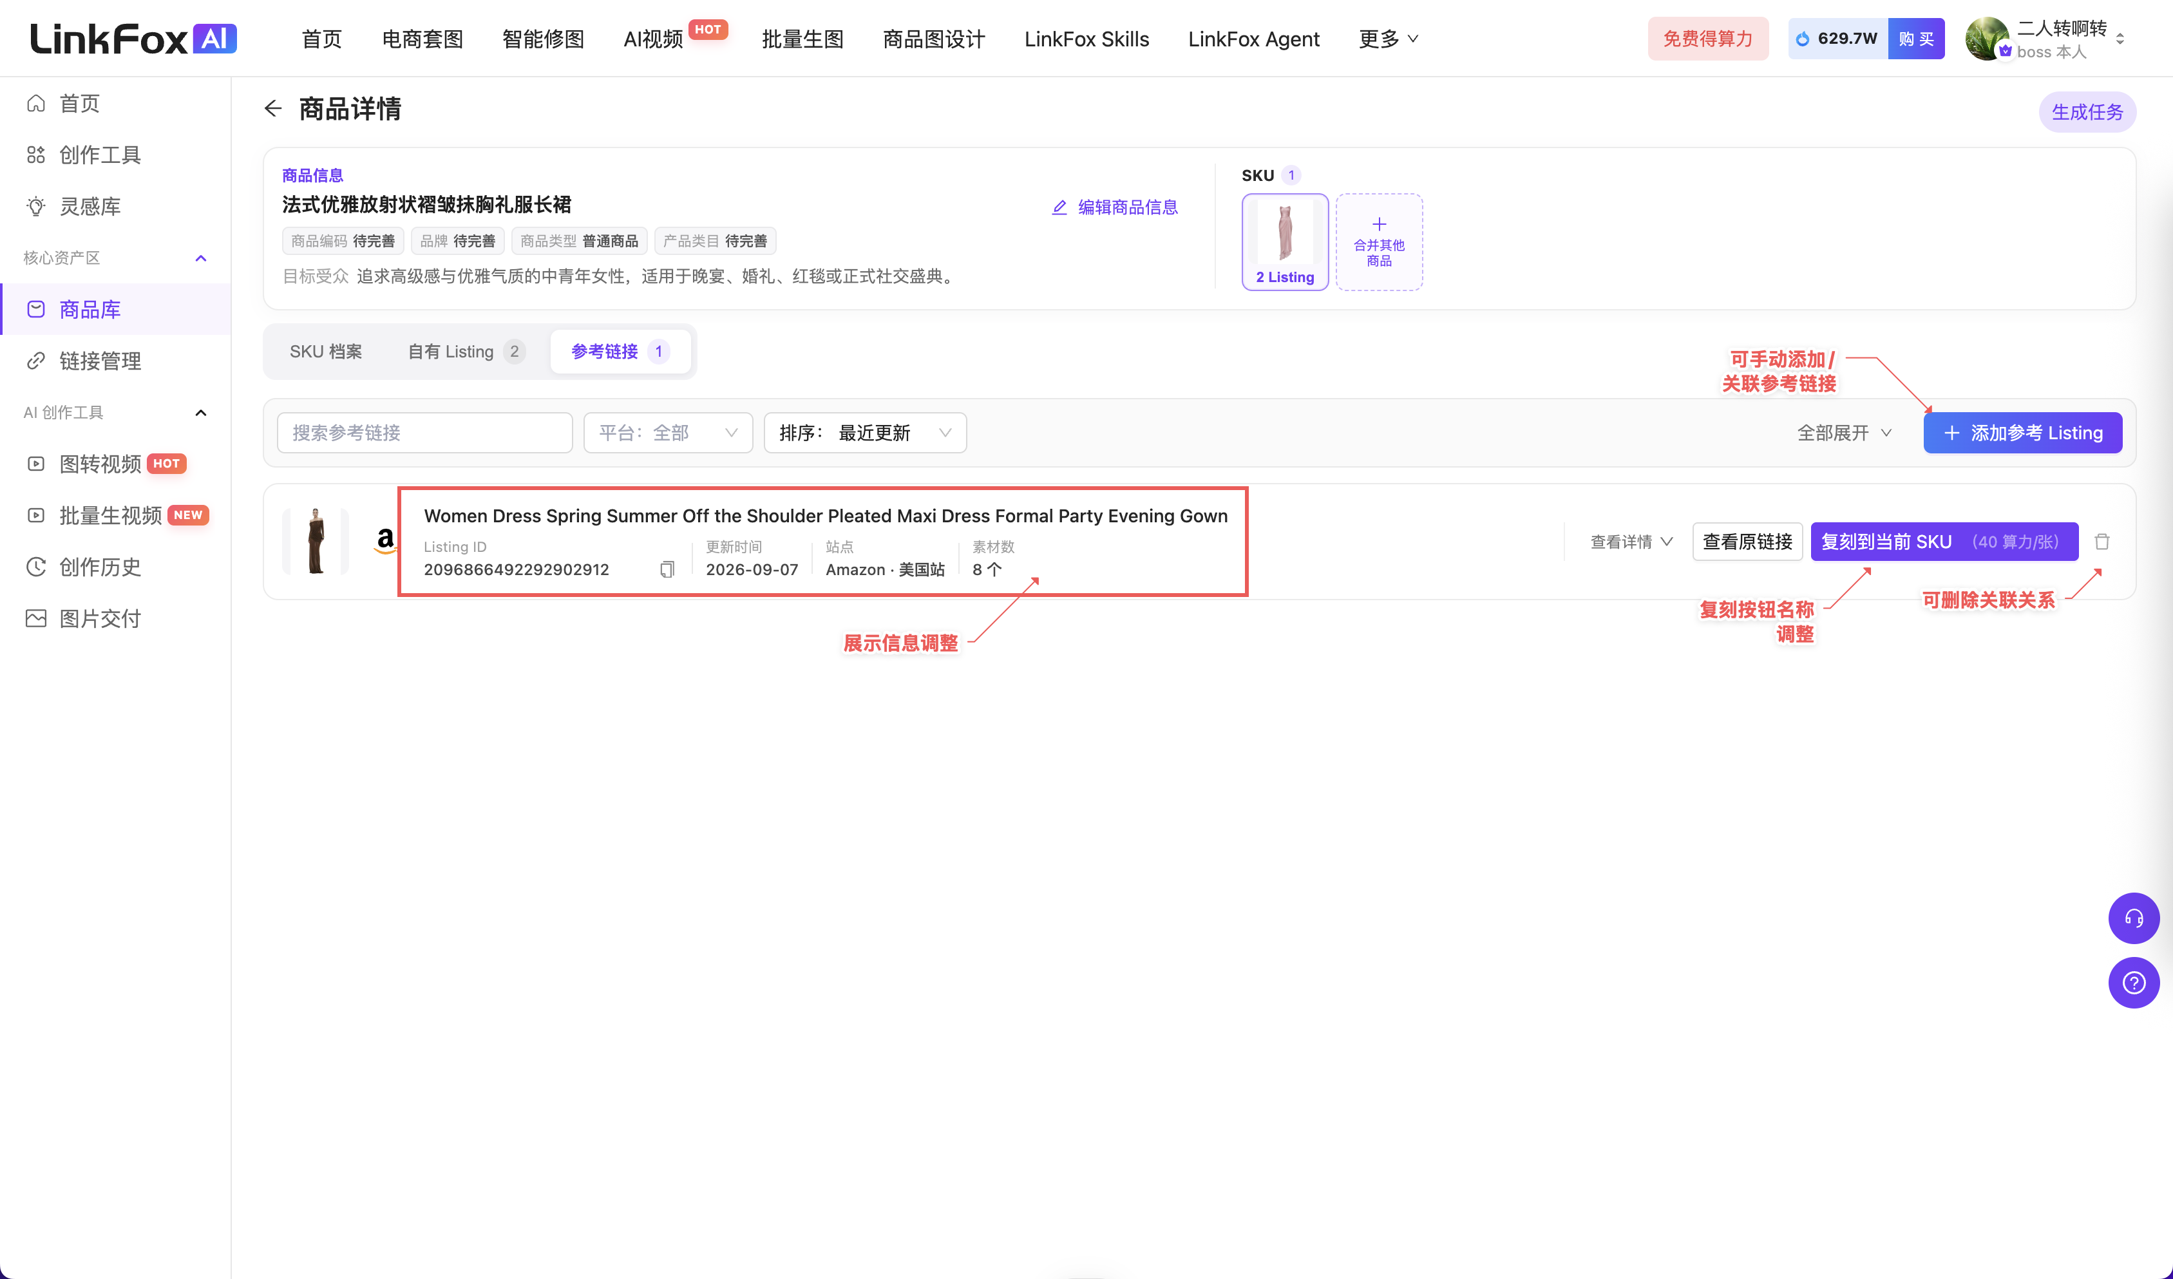Open the 平台: 全部 dropdown
Viewport: 2173px width, 1279px height.
click(669, 433)
